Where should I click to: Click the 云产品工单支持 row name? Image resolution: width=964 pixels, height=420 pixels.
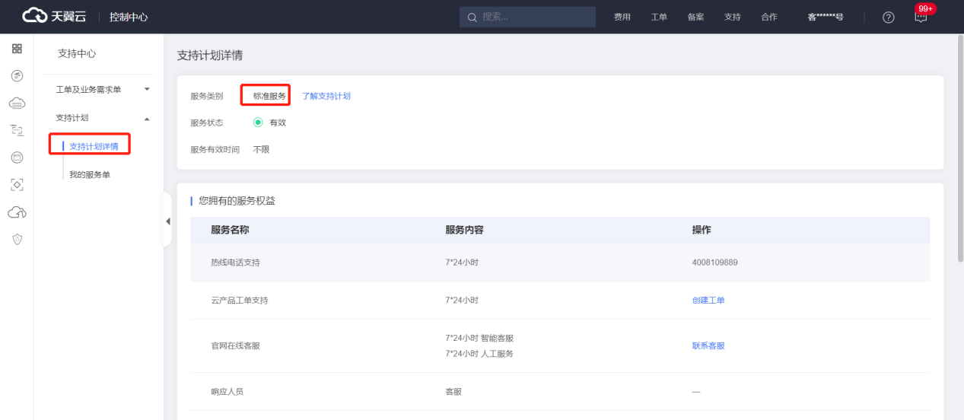(x=239, y=301)
